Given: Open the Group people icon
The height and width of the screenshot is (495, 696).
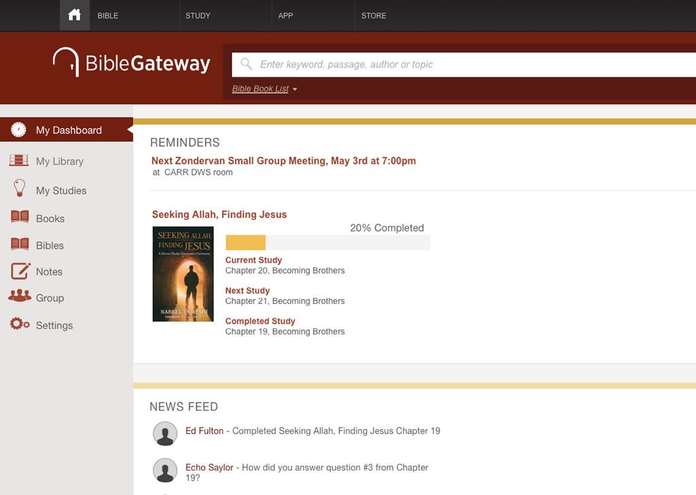Looking at the screenshot, I should click(20, 296).
